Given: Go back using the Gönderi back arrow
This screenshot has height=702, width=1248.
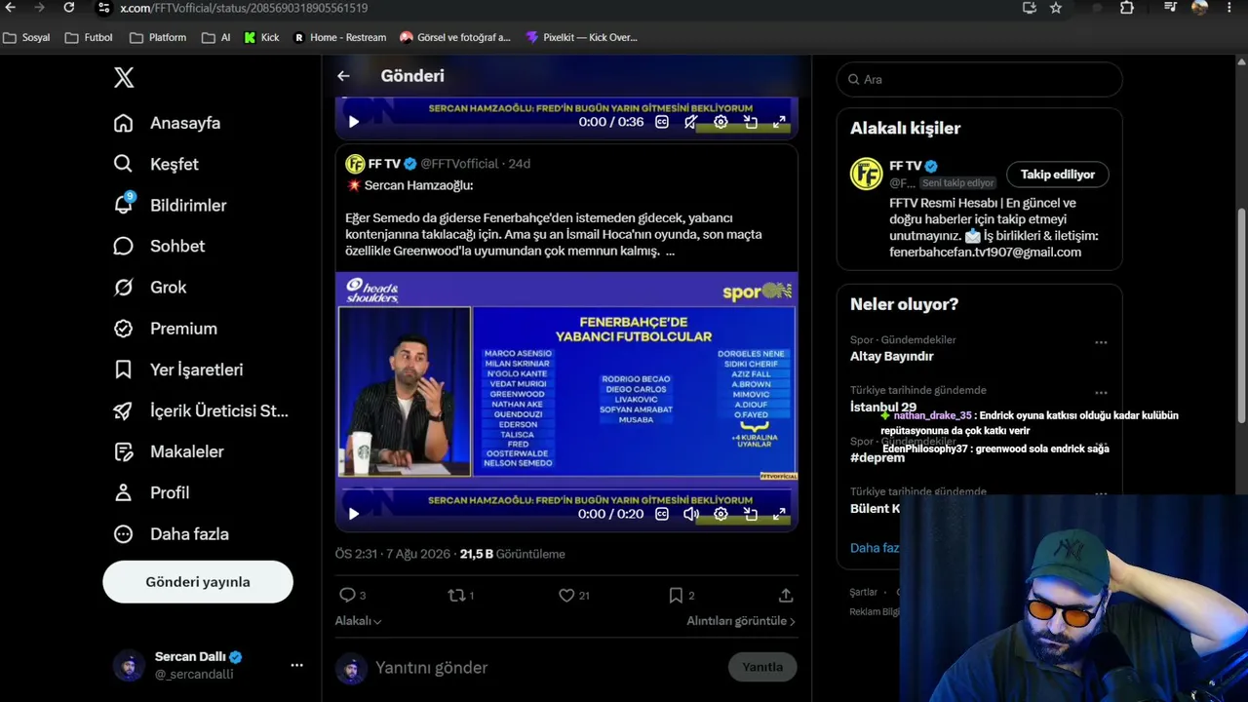Looking at the screenshot, I should (343, 76).
